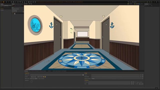This screenshot has height=90, width=160.
Task: Open the Scenes section via house icon in main toolbar
Action: coord(13,2)
